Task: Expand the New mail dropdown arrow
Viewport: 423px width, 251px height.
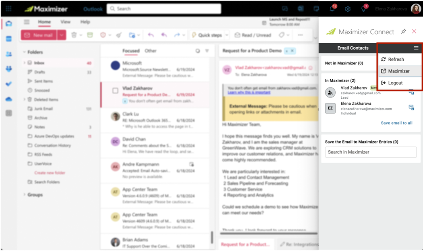Action: click(62, 35)
